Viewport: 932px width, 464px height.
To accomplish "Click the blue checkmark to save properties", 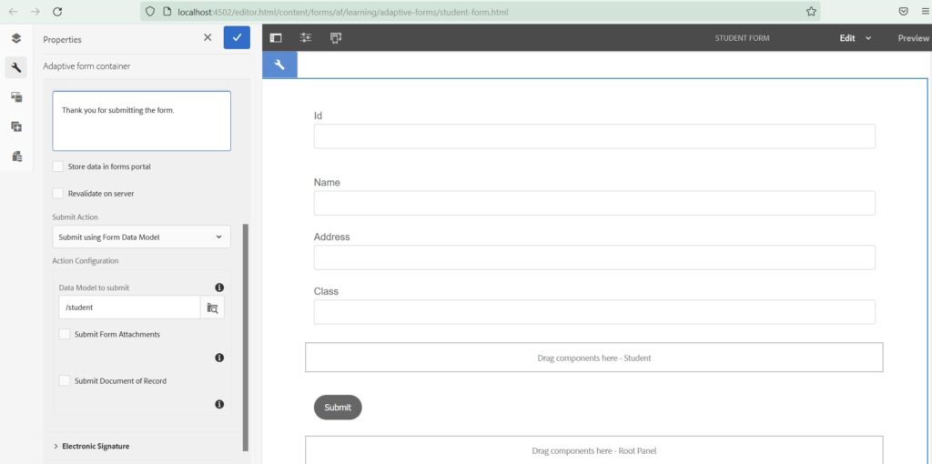I will click(237, 37).
